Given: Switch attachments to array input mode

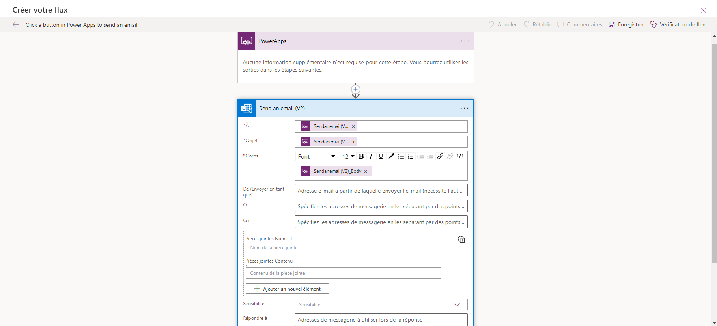Looking at the screenshot, I should click(x=461, y=239).
